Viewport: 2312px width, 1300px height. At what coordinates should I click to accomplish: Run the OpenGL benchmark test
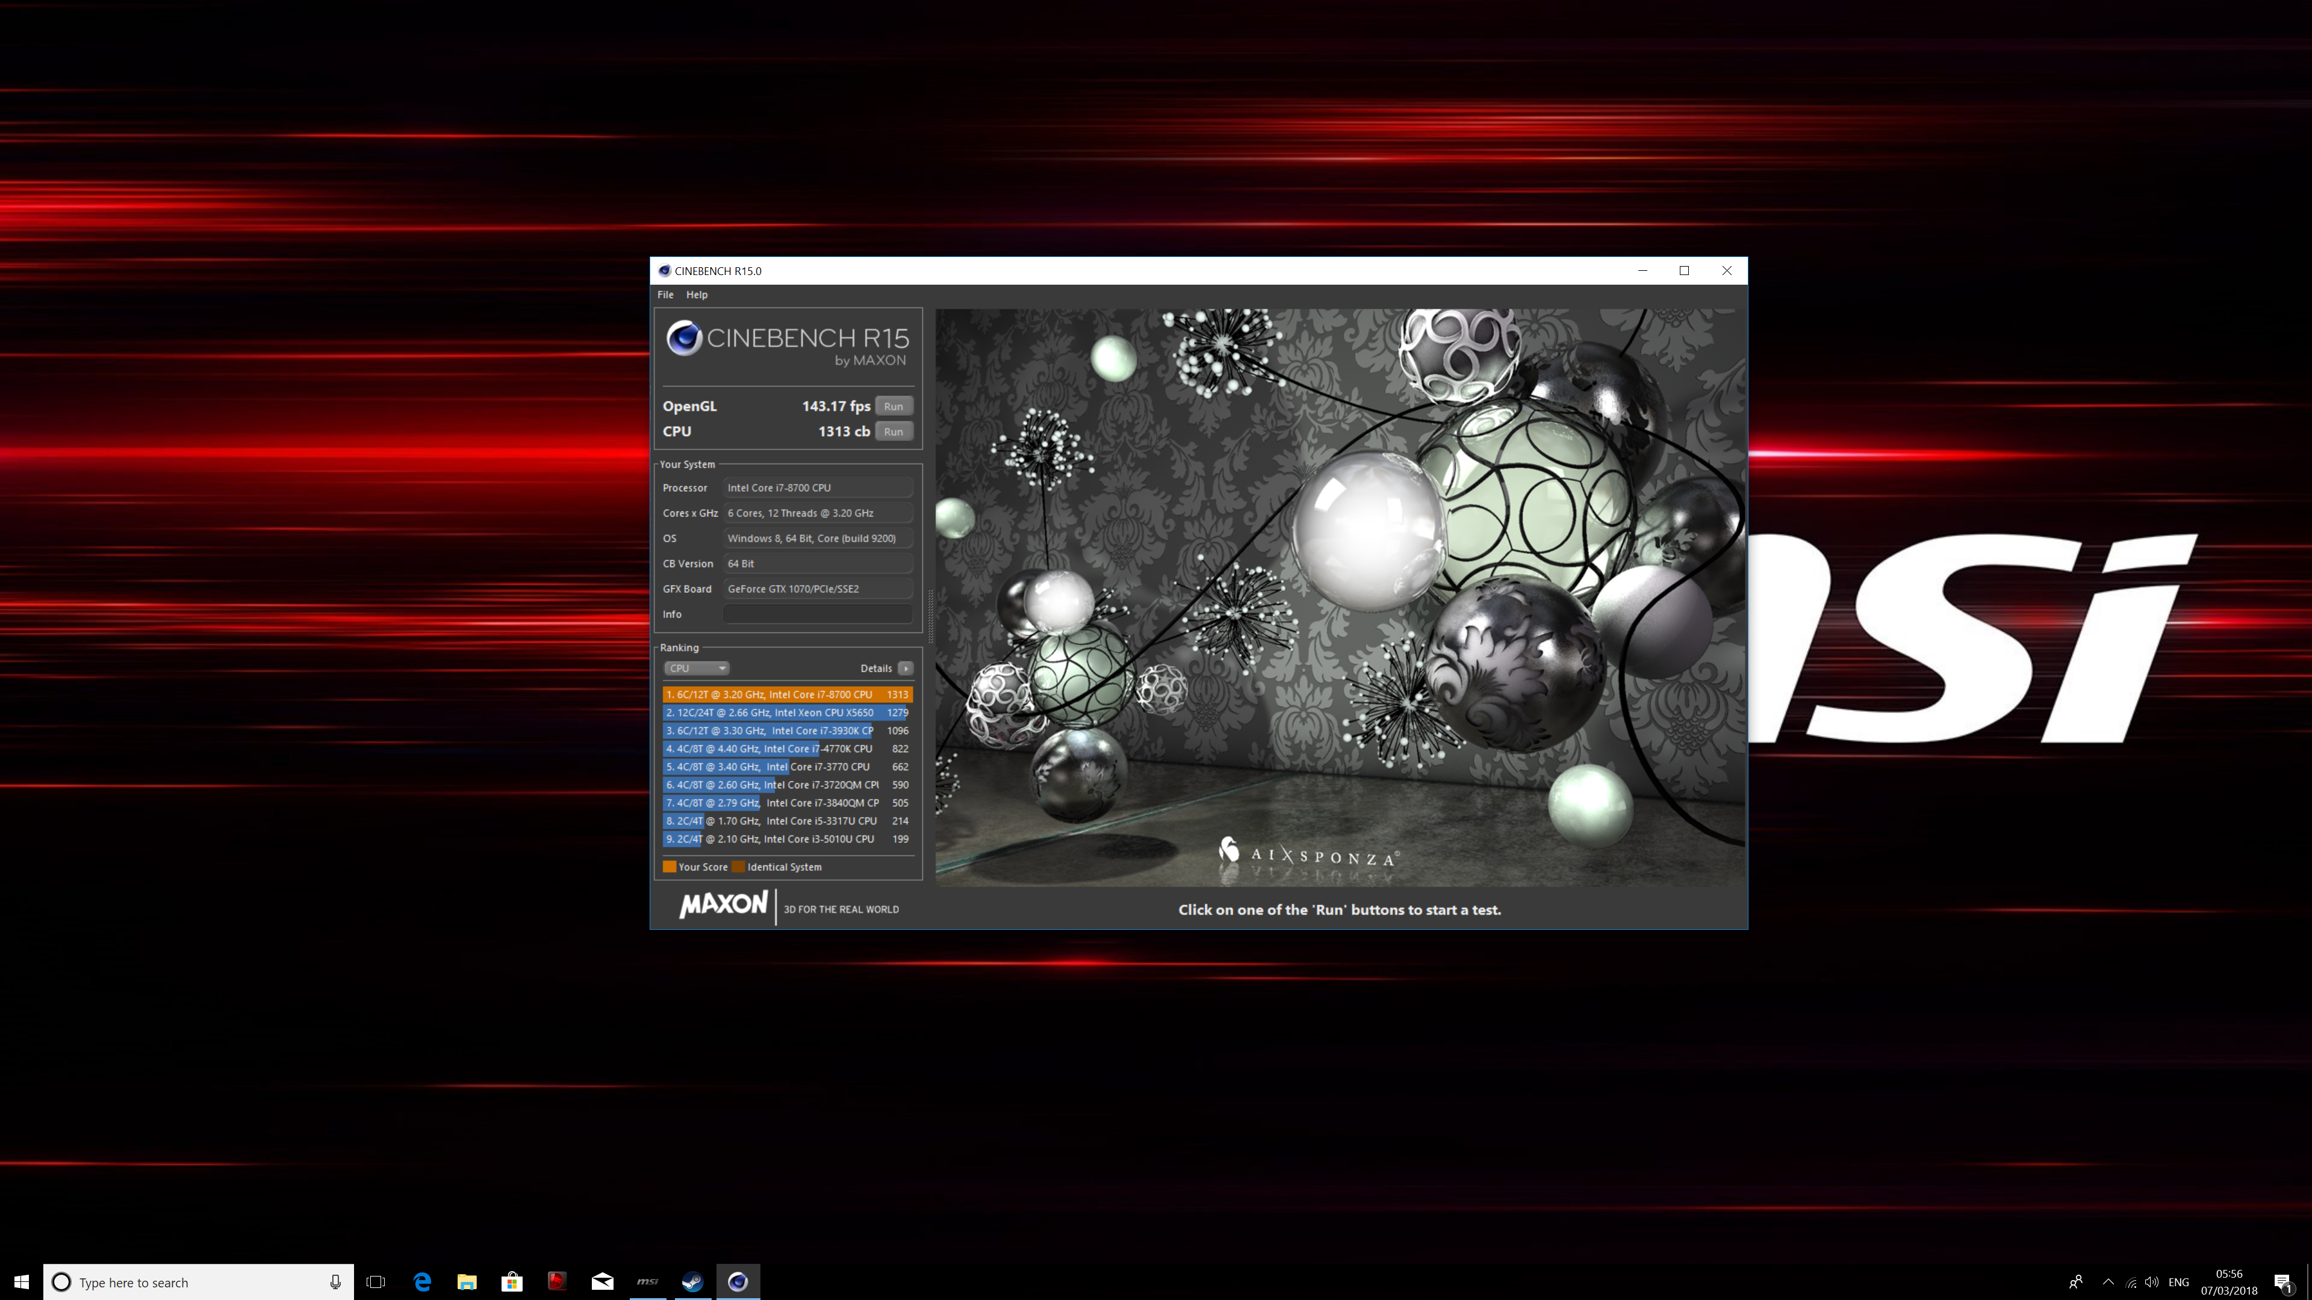point(893,406)
